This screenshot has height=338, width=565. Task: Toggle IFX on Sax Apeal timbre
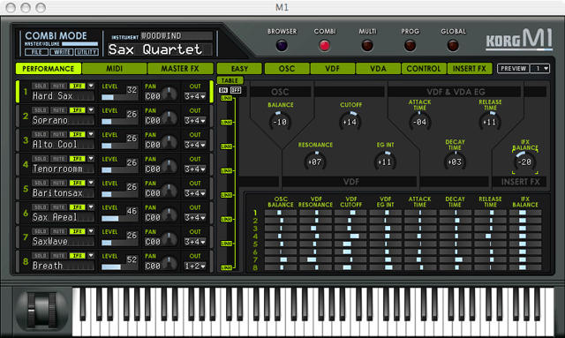tap(77, 207)
